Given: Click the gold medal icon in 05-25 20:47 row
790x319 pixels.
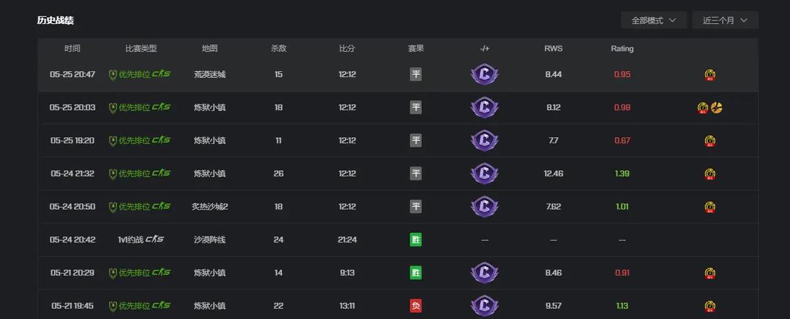Looking at the screenshot, I should coord(710,75).
